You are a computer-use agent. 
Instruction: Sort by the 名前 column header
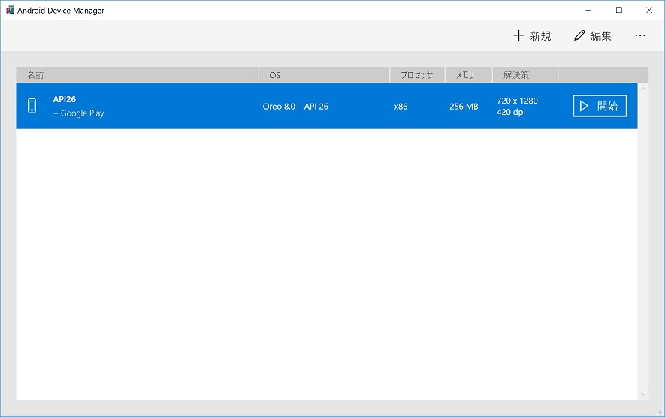tap(137, 75)
